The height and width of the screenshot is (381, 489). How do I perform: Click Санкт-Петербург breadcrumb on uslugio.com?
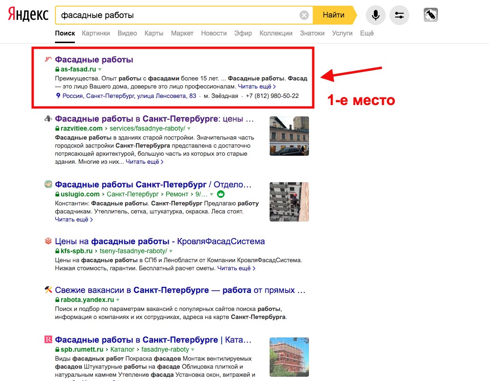(x=133, y=194)
